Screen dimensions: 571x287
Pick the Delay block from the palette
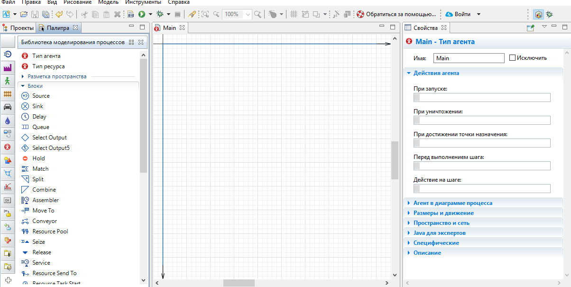click(39, 117)
